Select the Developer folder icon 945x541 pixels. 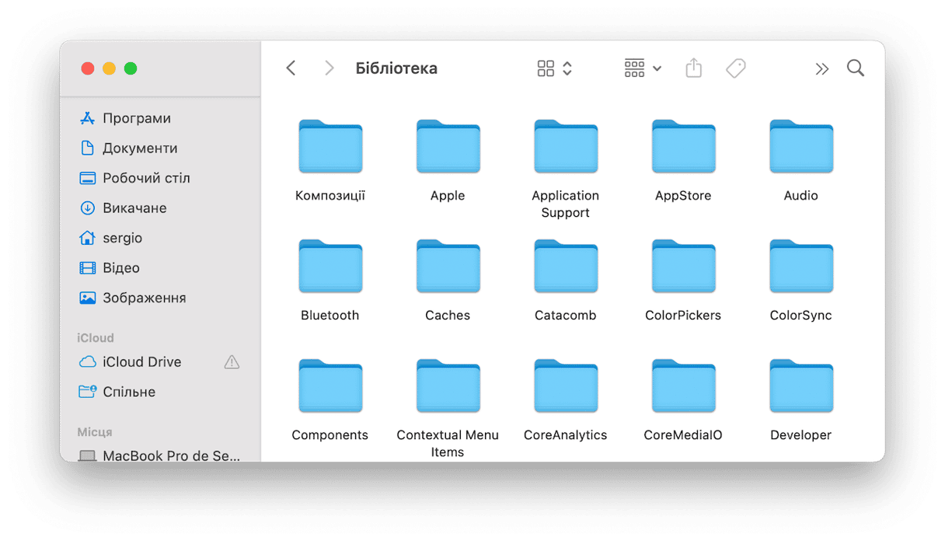(x=801, y=386)
